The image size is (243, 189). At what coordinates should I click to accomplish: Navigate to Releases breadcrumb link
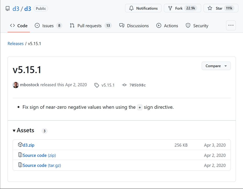(x=15, y=44)
